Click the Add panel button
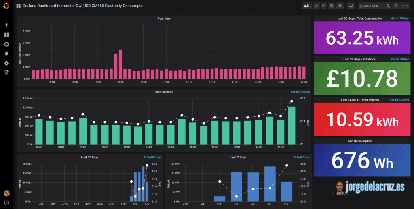The width and height of the screenshot is (414, 209). click(306, 6)
